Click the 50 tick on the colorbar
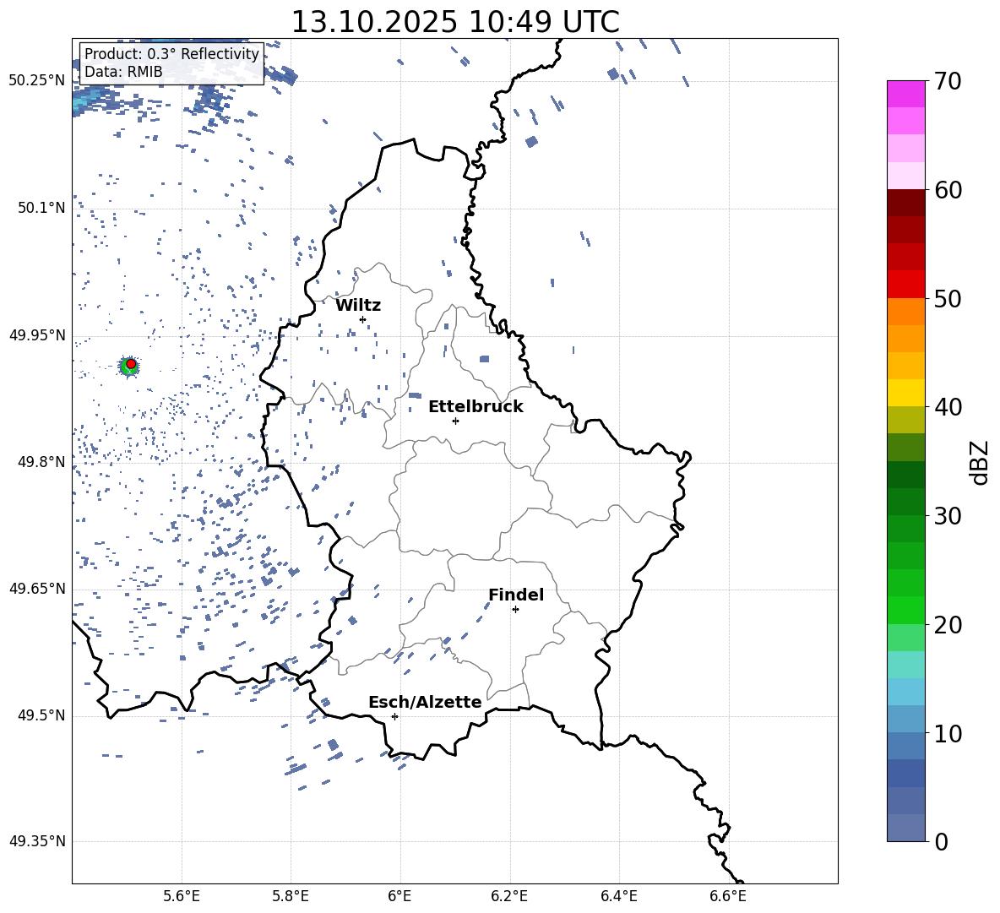The height and width of the screenshot is (913, 1000). [x=948, y=298]
